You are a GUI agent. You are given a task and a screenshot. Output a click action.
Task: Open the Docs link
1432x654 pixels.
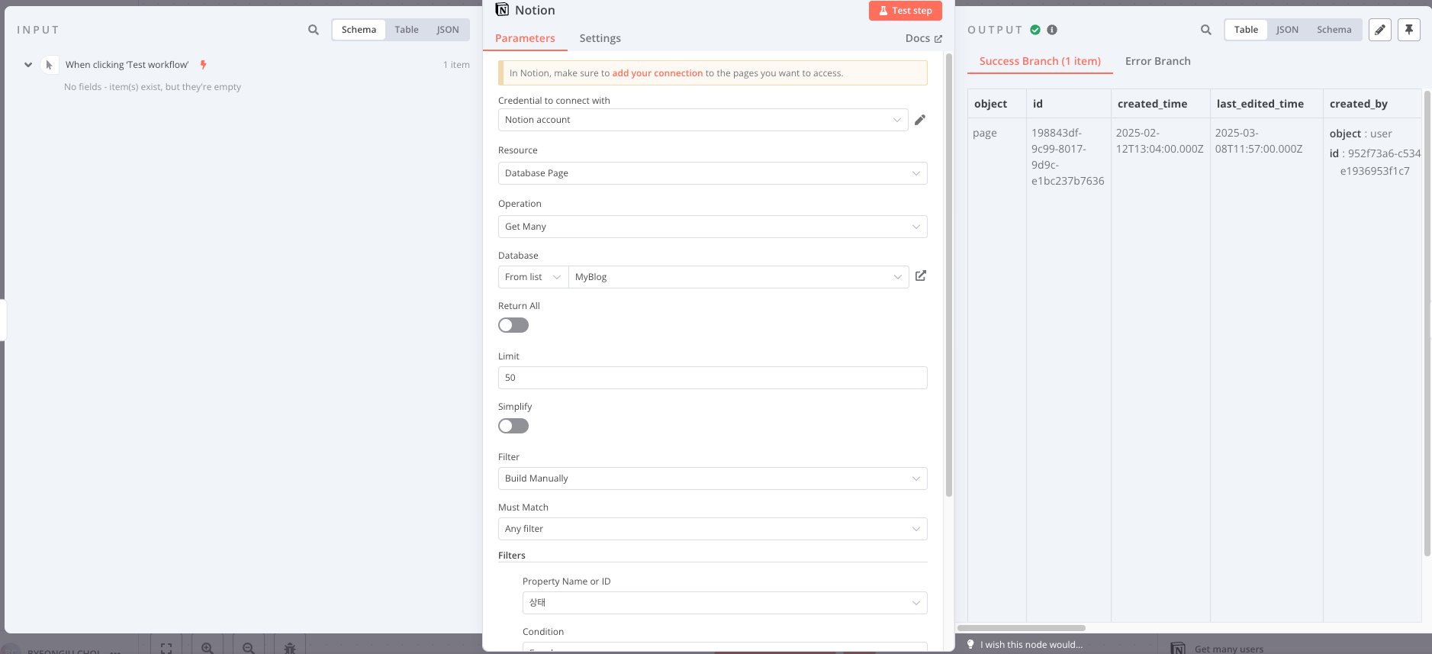(923, 38)
